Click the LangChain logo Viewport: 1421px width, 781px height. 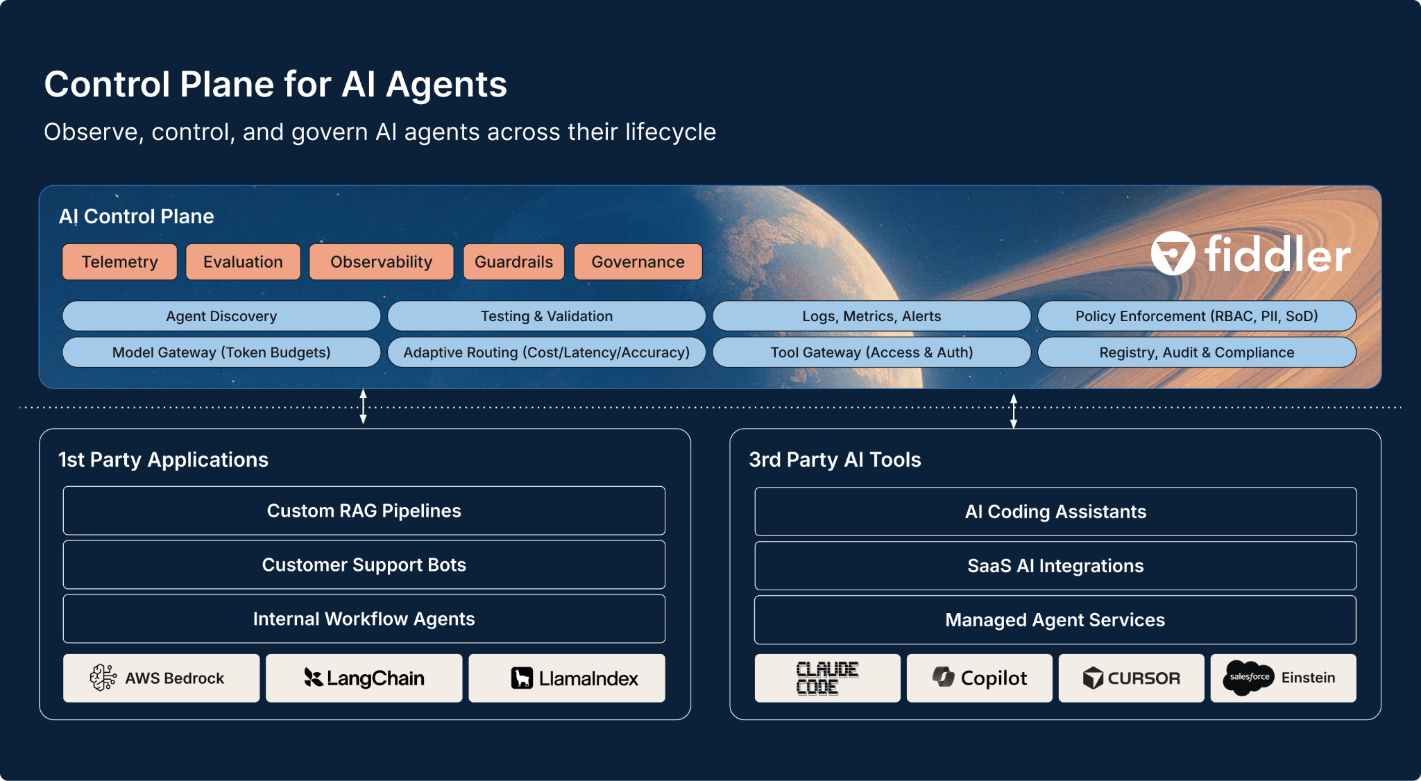[x=364, y=678]
